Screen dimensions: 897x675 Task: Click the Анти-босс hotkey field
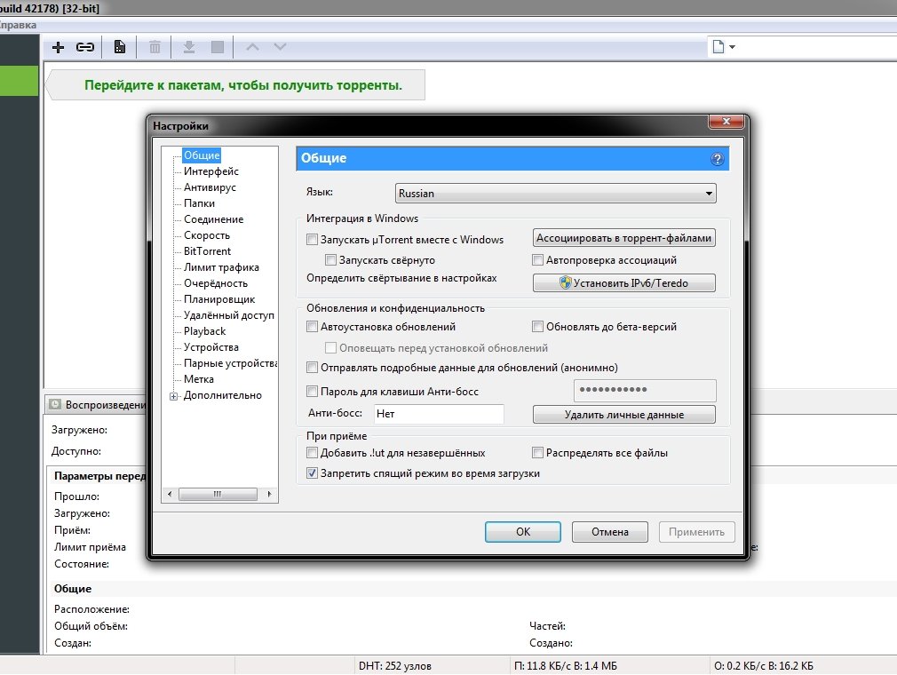pyautogui.click(x=439, y=414)
